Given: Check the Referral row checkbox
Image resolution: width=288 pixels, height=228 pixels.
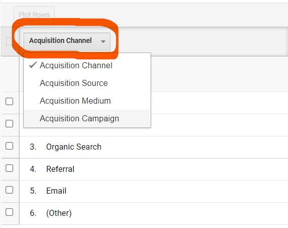Looking at the screenshot, I should pyautogui.click(x=10, y=168).
